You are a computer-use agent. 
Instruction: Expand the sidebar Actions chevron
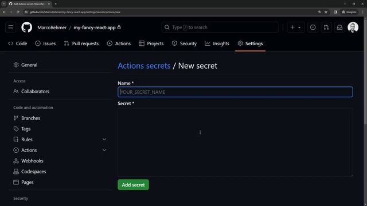(x=104, y=150)
